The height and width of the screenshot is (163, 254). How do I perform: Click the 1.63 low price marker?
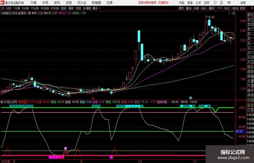[x=68, y=96]
